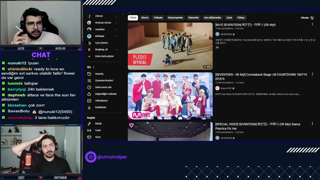Click the Müzik note icon
The image size is (320, 180).
(89, 124)
